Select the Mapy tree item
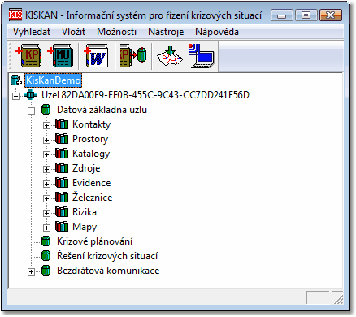 point(85,227)
